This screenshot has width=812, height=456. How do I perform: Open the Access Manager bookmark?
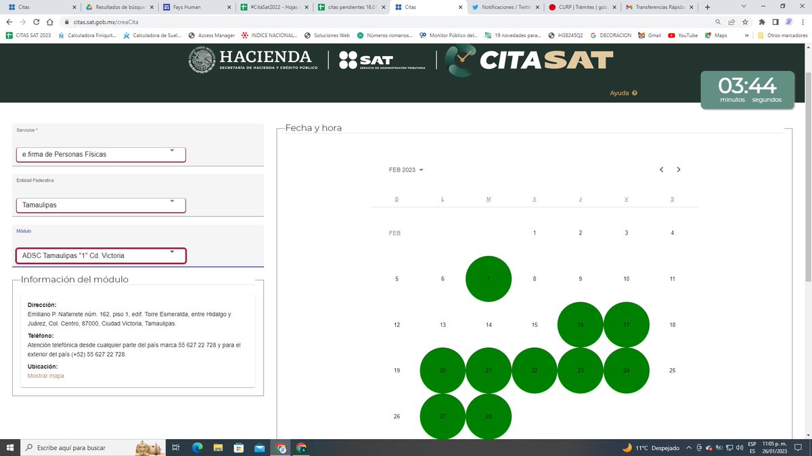212,35
